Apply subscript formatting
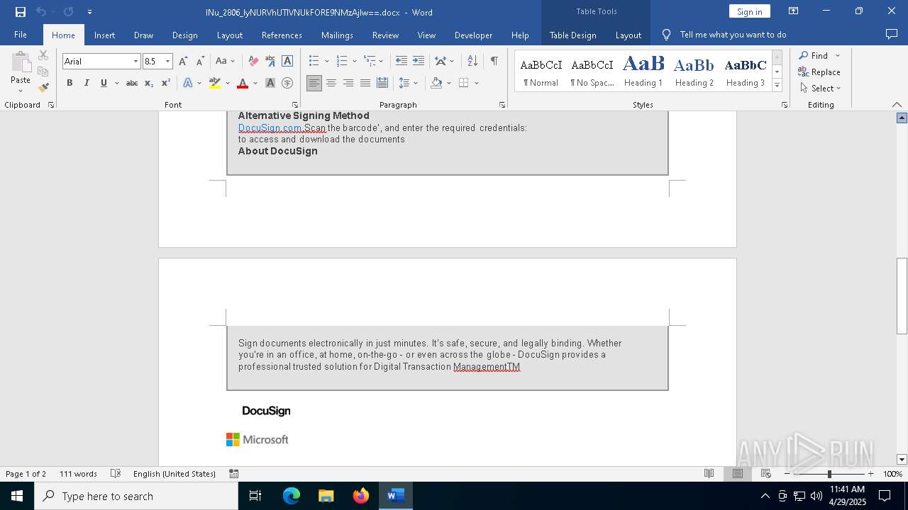Screen dimensions: 908x510 149,83
